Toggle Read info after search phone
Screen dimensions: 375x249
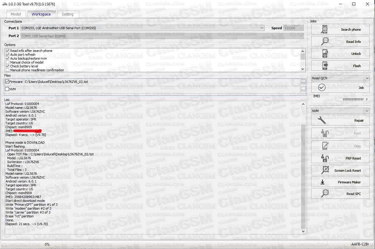pos(7,51)
